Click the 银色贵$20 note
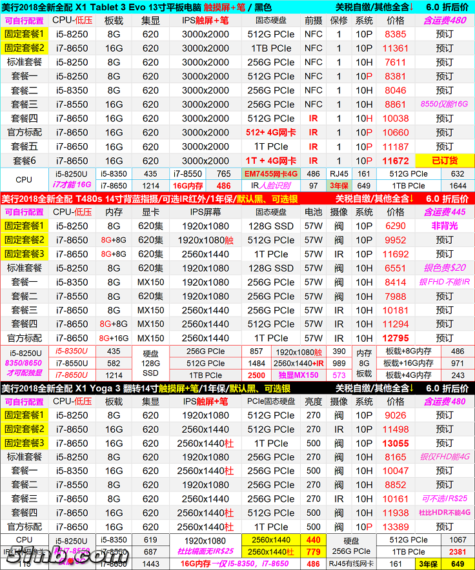The width and height of the screenshot is (475, 570). tap(445, 268)
